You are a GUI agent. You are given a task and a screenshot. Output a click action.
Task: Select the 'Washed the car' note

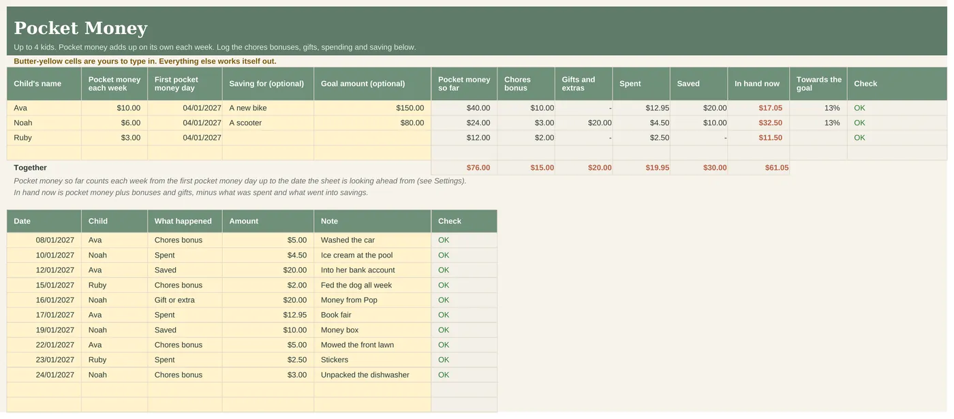372,240
